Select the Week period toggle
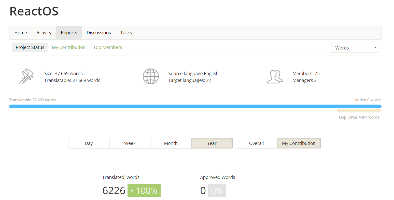This screenshot has height=200, width=394. (130, 143)
